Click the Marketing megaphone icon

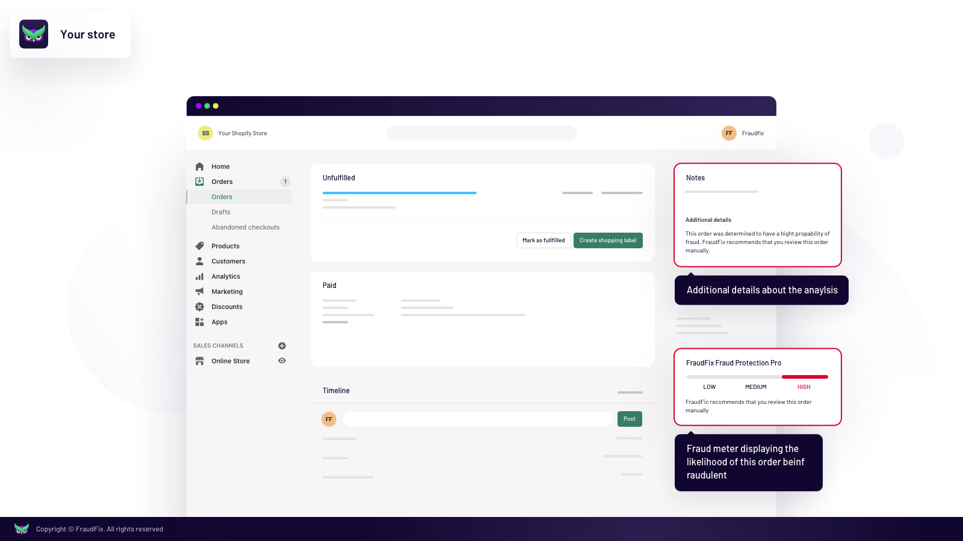point(199,292)
